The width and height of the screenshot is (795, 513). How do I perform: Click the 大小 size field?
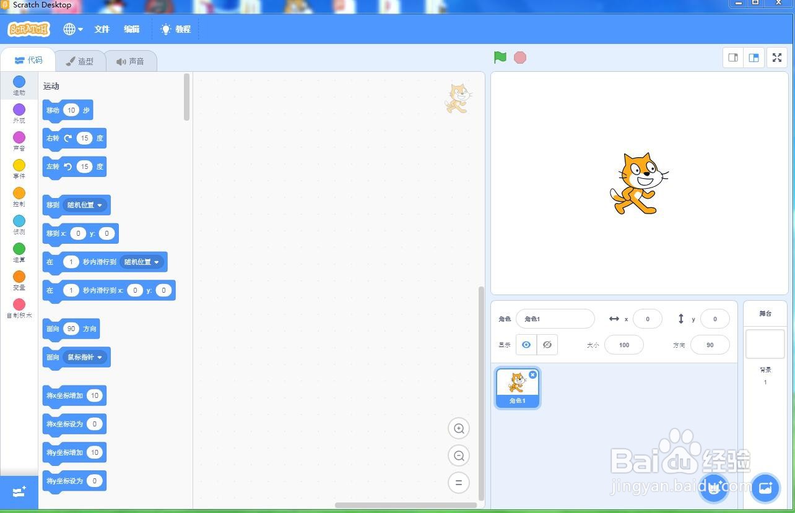pyautogui.click(x=623, y=345)
